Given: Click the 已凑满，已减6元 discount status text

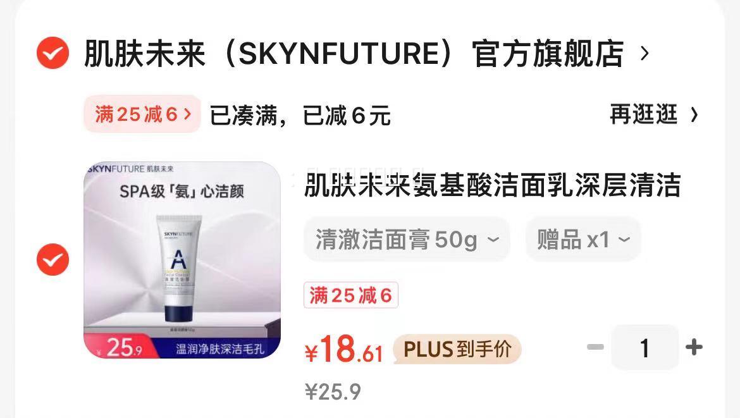Looking at the screenshot, I should [x=300, y=116].
